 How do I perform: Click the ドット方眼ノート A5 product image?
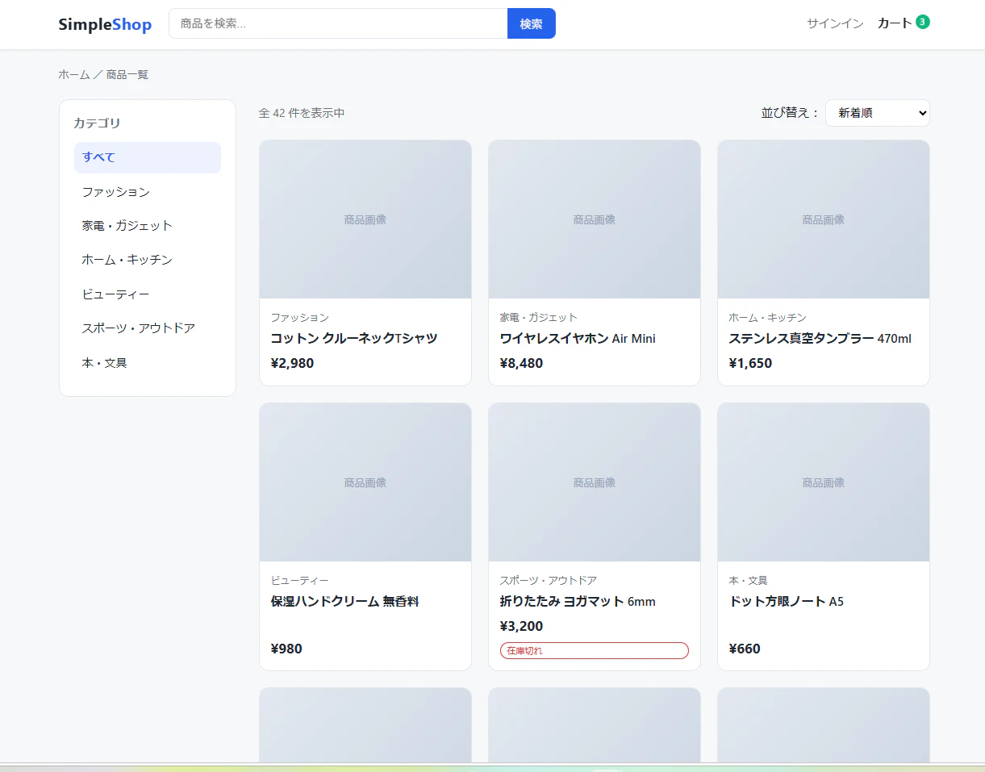click(x=824, y=482)
